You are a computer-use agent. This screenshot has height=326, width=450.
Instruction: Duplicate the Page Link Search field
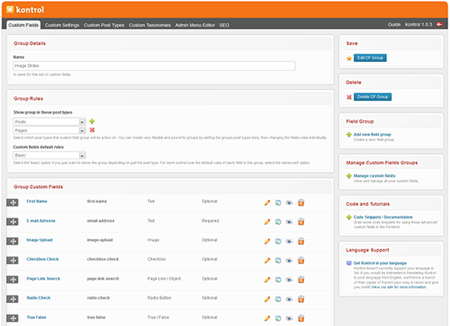tap(278, 279)
